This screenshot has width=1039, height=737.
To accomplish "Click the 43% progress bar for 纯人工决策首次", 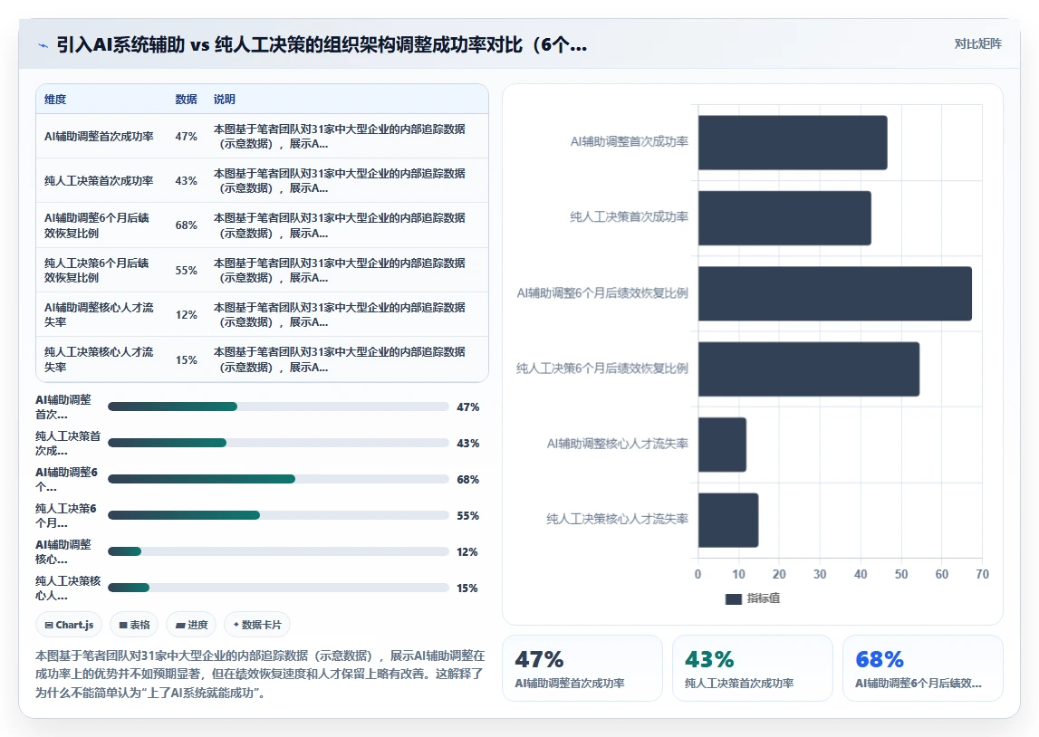I will (x=278, y=443).
